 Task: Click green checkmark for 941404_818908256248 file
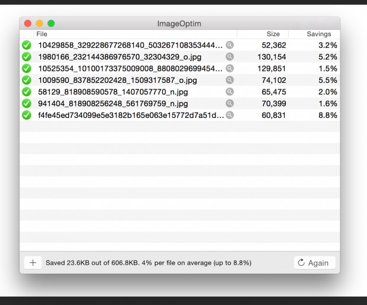point(27,103)
